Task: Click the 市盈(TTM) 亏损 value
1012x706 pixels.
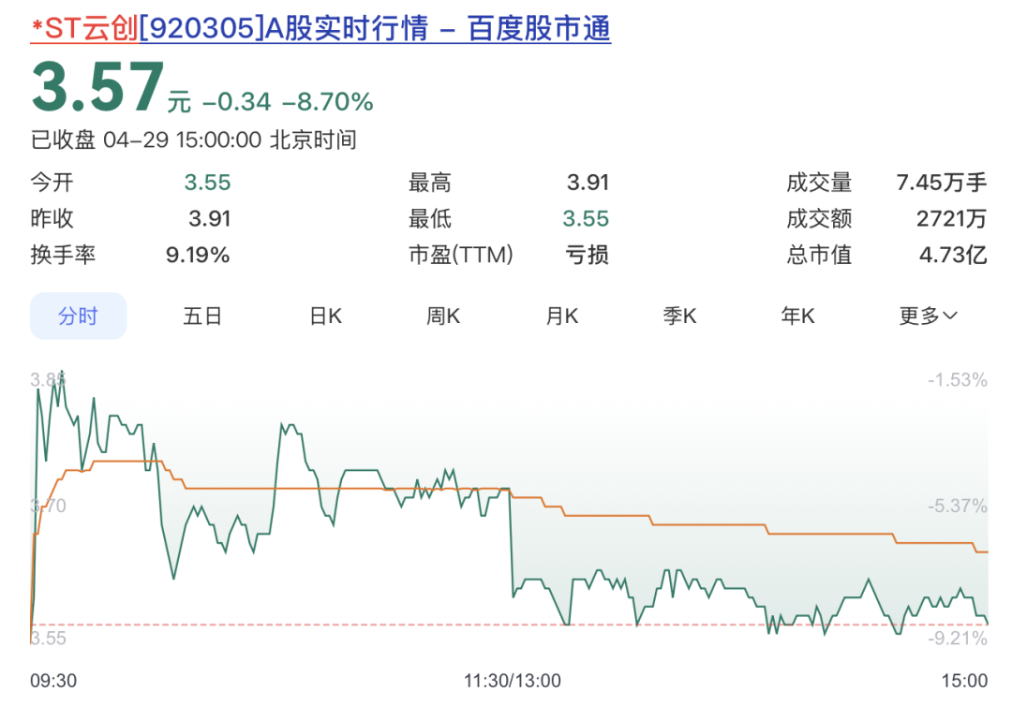Action: click(588, 255)
